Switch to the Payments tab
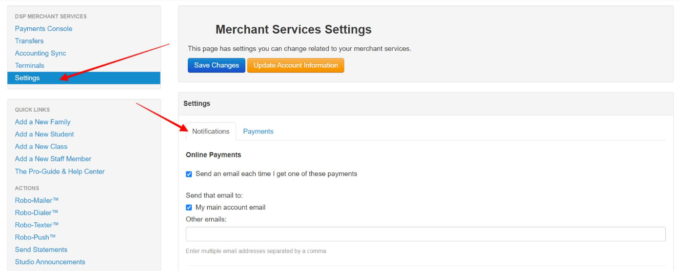The image size is (679, 271). [258, 132]
